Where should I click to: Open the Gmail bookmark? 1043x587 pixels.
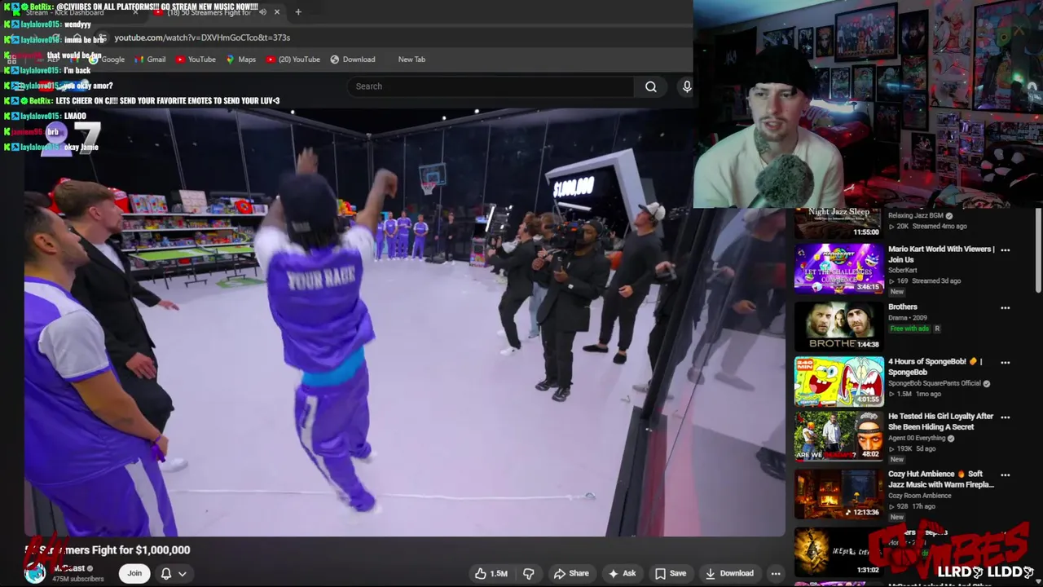coord(150,60)
